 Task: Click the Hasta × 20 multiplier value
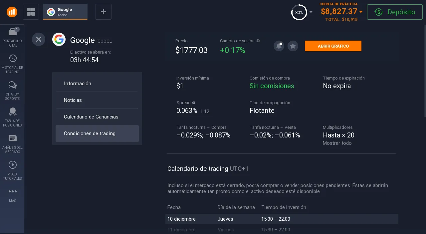tap(338, 135)
